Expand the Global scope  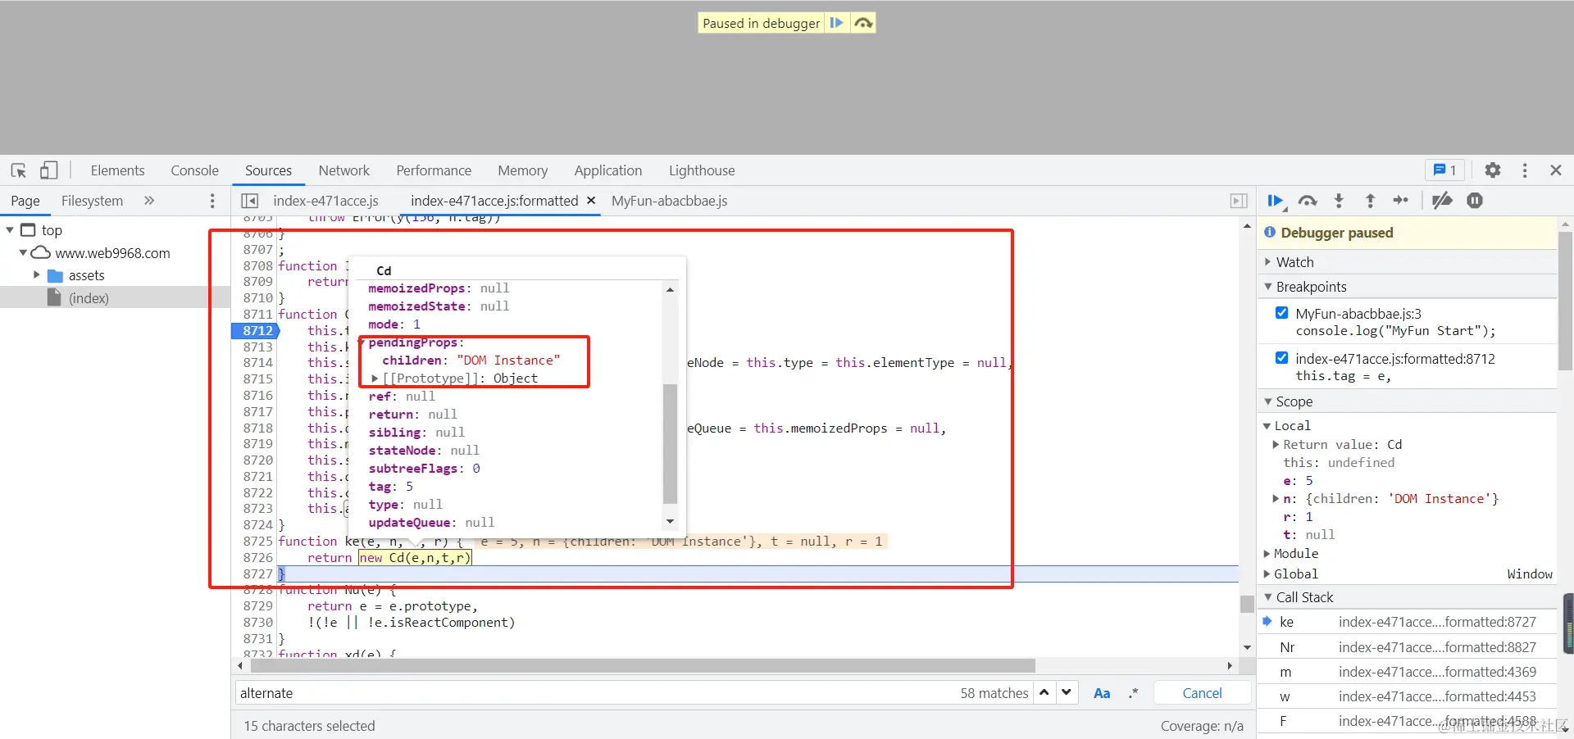point(1267,574)
